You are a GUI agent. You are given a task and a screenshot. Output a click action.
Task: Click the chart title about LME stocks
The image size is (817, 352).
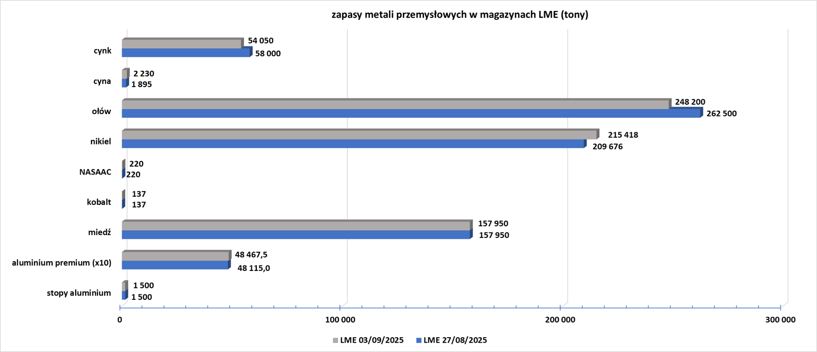coord(459,15)
